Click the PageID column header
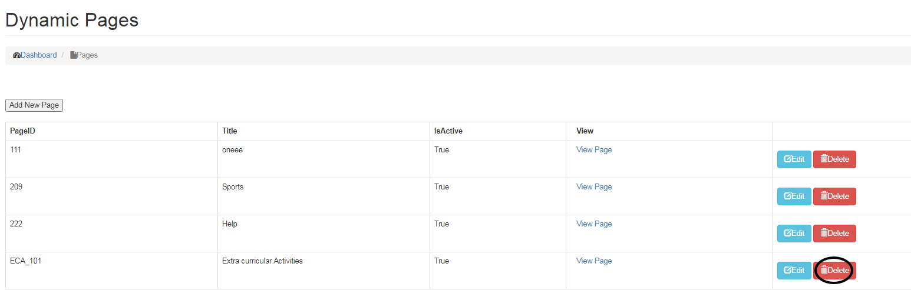This screenshot has width=911, height=290. (23, 131)
